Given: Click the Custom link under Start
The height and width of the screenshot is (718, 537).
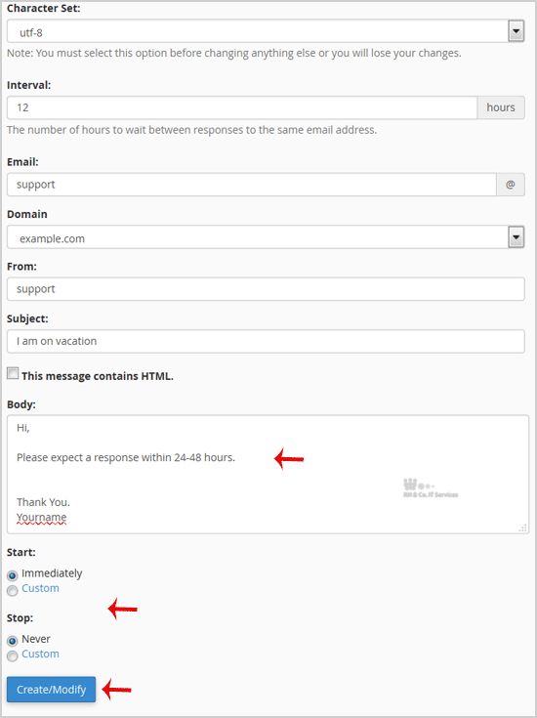Looking at the screenshot, I should point(40,588).
